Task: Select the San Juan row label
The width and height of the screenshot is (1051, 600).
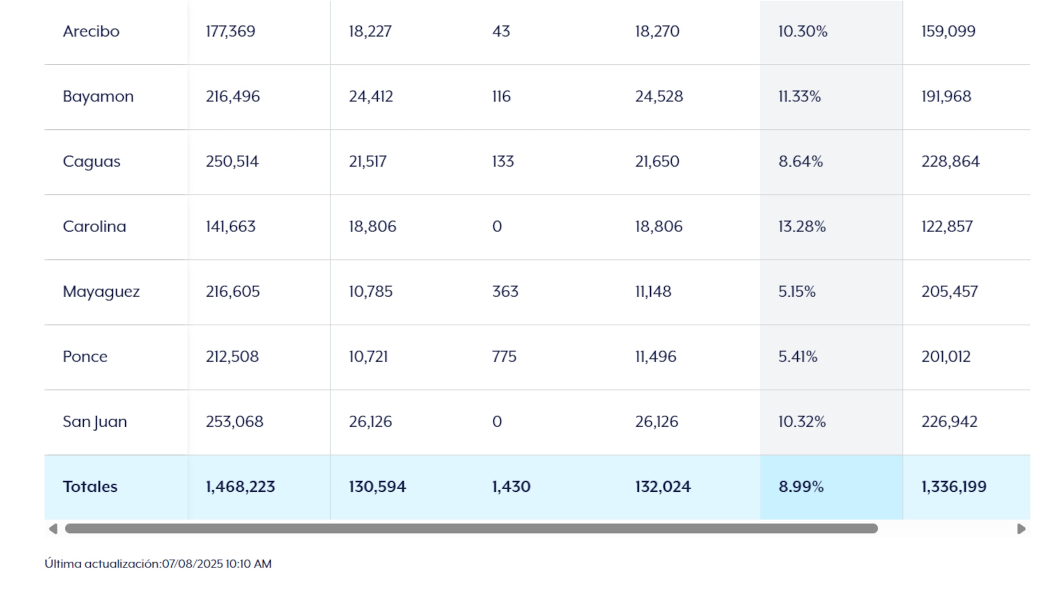Action: [x=95, y=421]
